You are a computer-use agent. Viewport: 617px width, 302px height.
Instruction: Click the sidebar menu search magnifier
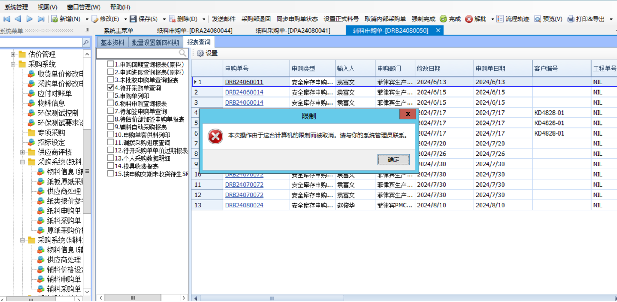tap(86, 43)
